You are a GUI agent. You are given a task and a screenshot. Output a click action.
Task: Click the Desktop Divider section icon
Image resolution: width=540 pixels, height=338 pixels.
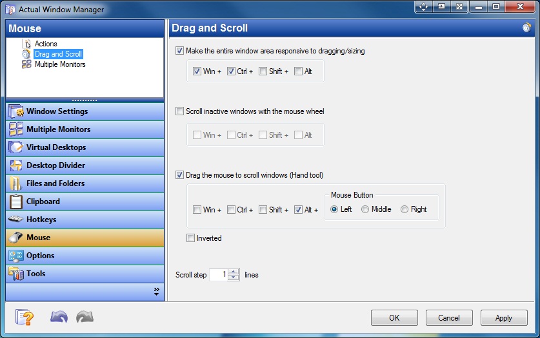pyautogui.click(x=16, y=165)
